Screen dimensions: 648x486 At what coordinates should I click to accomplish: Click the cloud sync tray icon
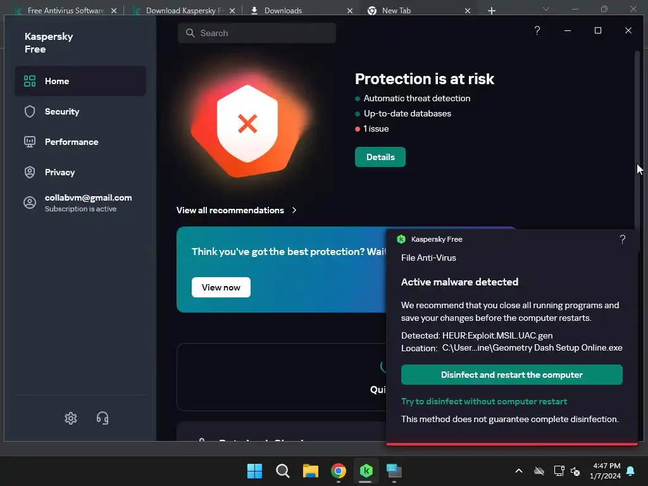click(x=539, y=471)
